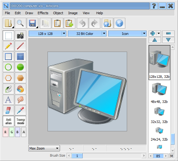Toggle the Anti alias option
The width and height of the screenshot is (178, 161).
tap(8, 121)
